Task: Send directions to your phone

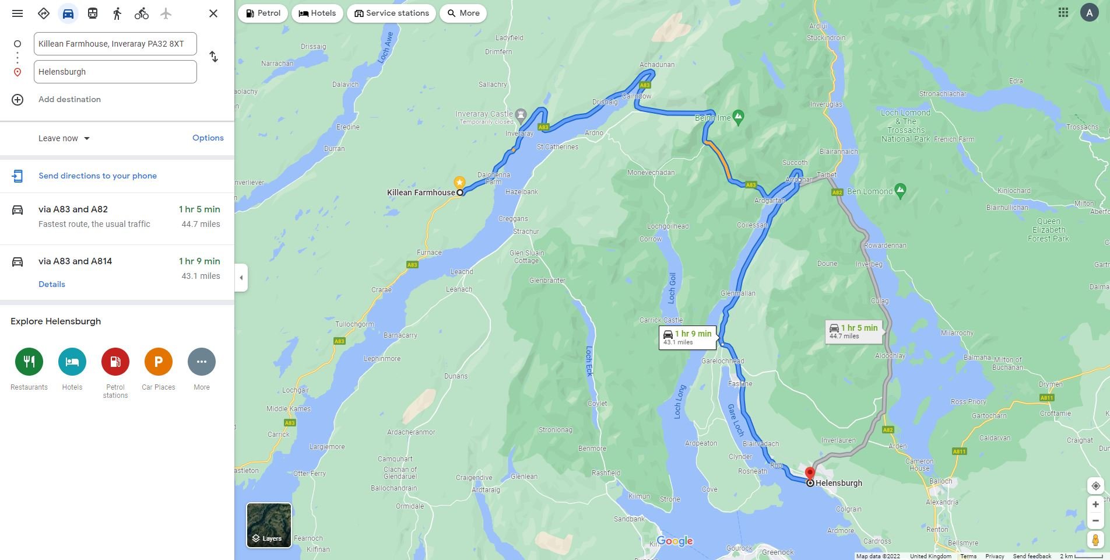Action: pos(97,176)
